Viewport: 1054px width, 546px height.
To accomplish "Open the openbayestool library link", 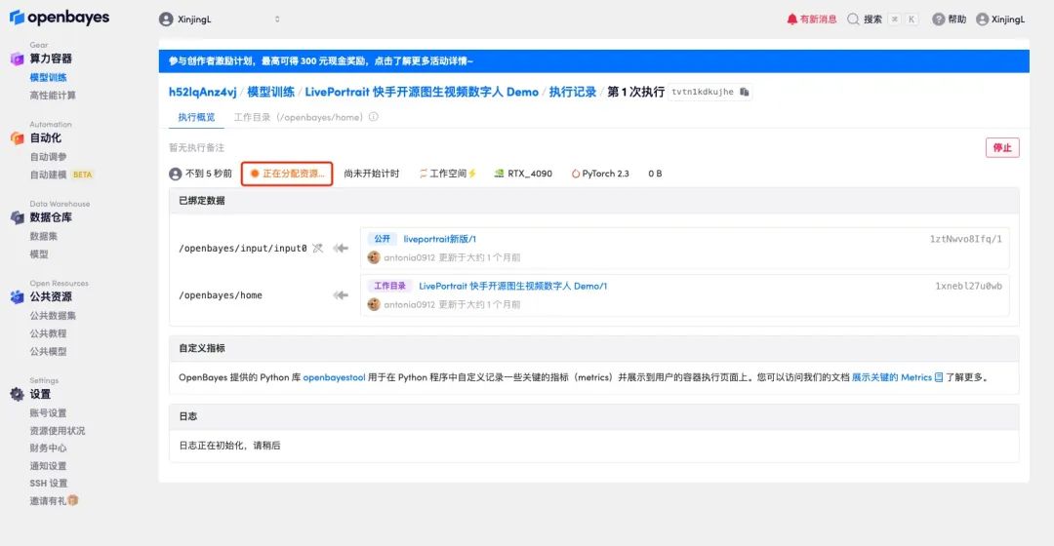I will [334, 377].
